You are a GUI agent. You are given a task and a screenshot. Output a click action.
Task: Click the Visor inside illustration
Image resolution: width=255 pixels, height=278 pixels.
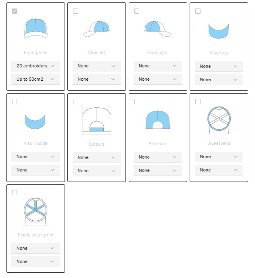(36, 121)
